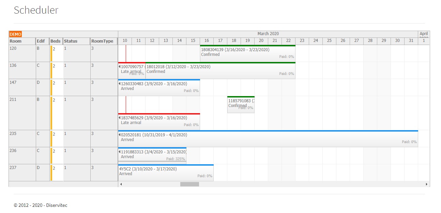This screenshot has height=213, width=441.
Task: Click the yellow beds bar for room 147
Action: (51, 87)
